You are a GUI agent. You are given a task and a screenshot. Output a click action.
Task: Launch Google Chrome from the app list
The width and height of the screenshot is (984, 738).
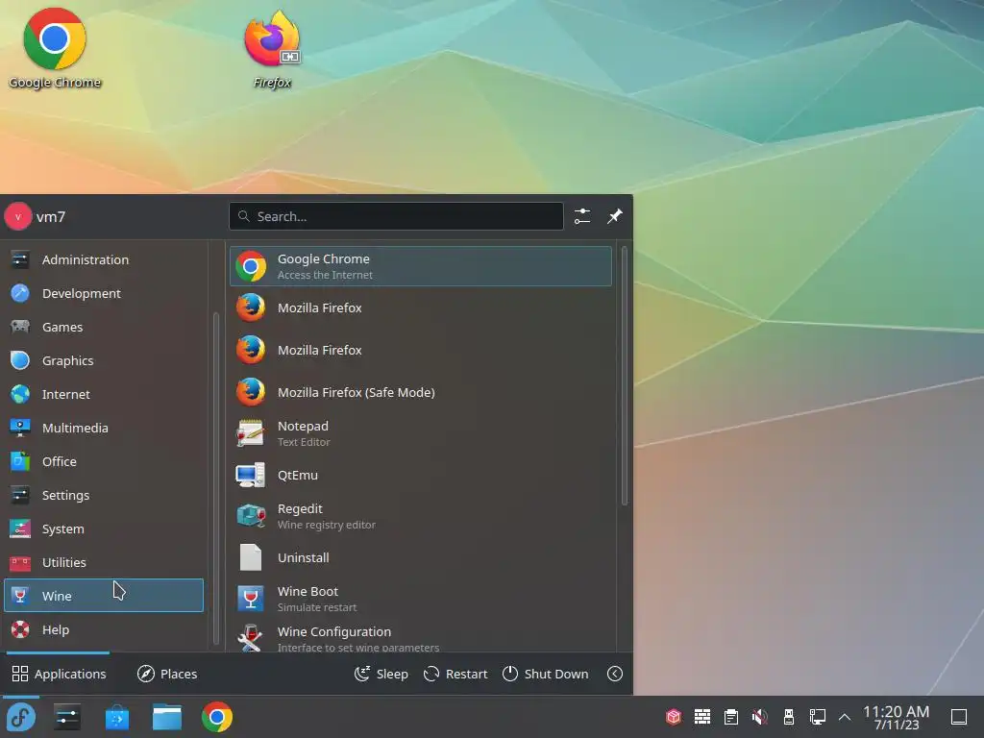click(x=421, y=266)
